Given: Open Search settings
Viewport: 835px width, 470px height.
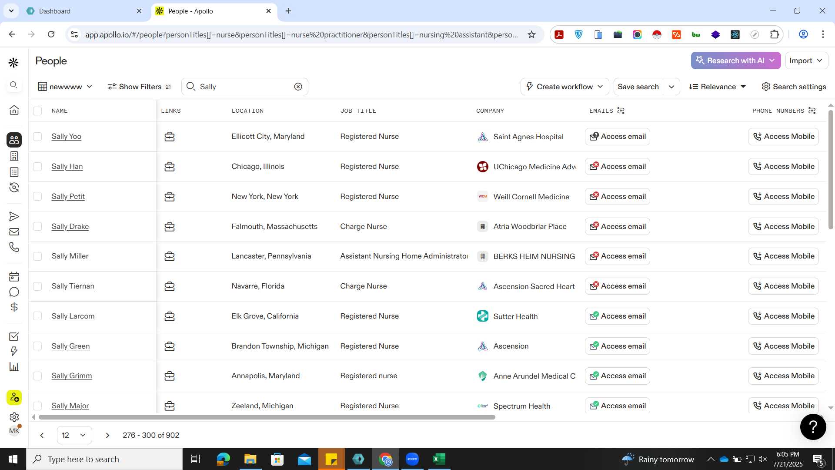Looking at the screenshot, I should [x=794, y=87].
